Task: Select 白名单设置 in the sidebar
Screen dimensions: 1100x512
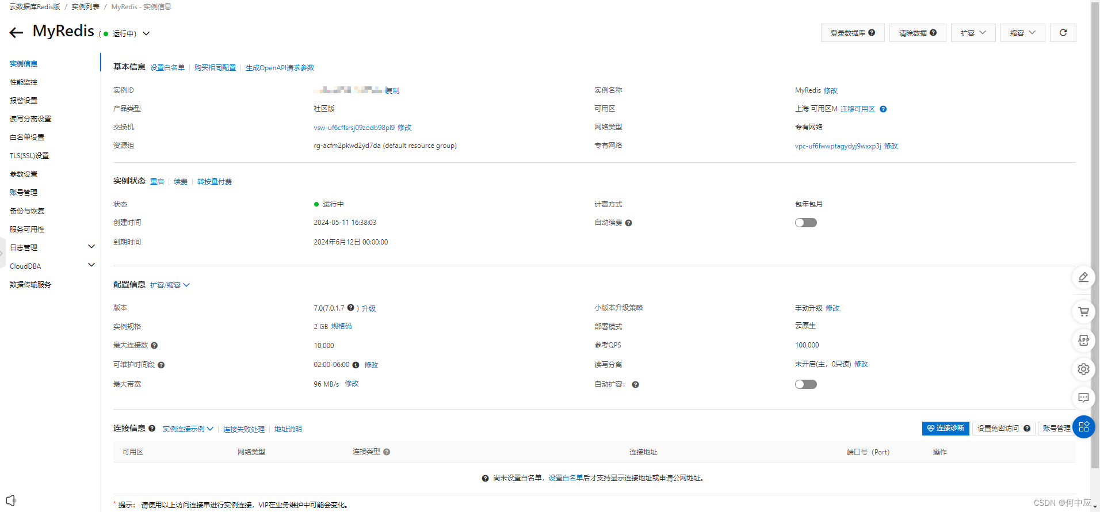Action: 27,137
